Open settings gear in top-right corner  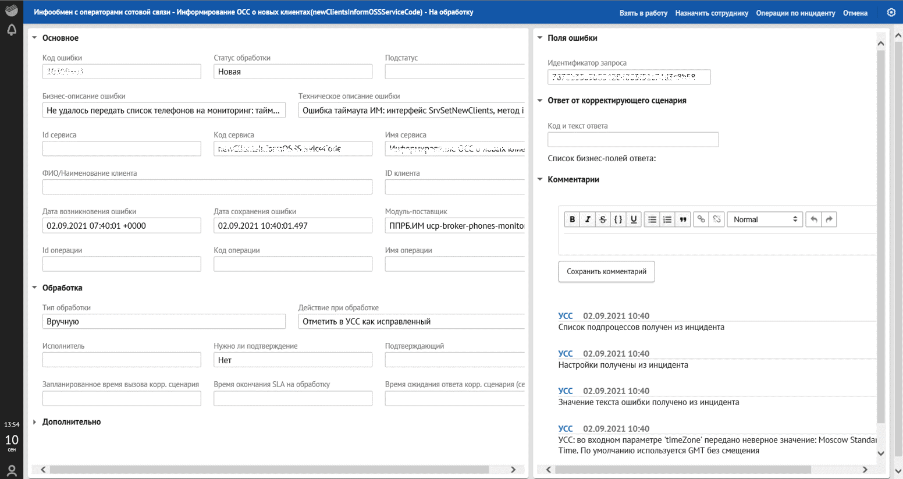click(891, 12)
